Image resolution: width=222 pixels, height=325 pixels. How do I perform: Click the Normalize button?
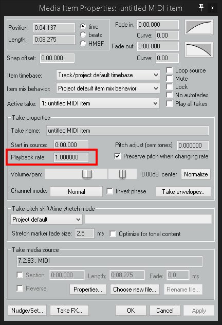tap(196, 174)
